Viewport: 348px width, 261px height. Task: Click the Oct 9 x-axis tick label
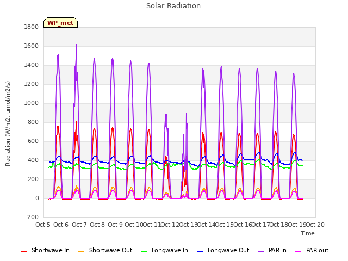115,225
